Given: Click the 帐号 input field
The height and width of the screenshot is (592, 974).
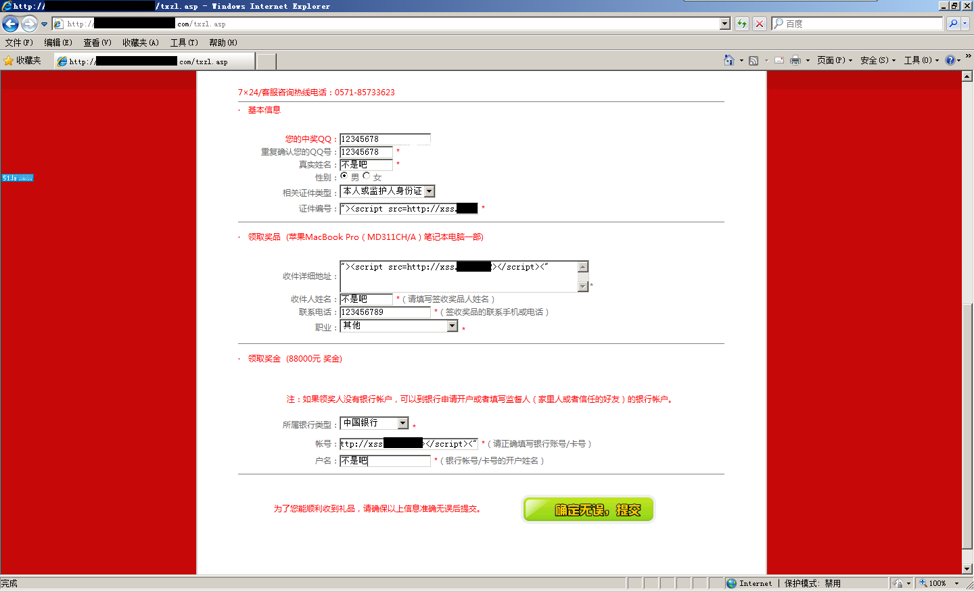Looking at the screenshot, I should pyautogui.click(x=409, y=444).
